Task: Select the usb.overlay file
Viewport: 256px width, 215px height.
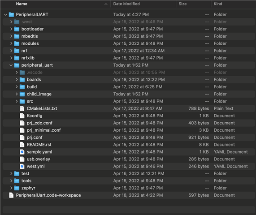Action: click(39, 159)
